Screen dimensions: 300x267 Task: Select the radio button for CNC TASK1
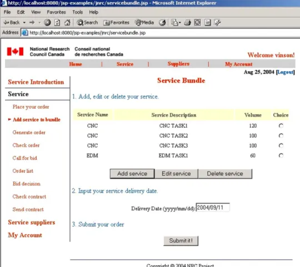point(281,126)
